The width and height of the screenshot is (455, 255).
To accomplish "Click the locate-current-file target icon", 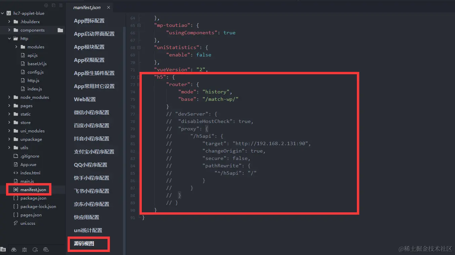I will tap(46, 5).
